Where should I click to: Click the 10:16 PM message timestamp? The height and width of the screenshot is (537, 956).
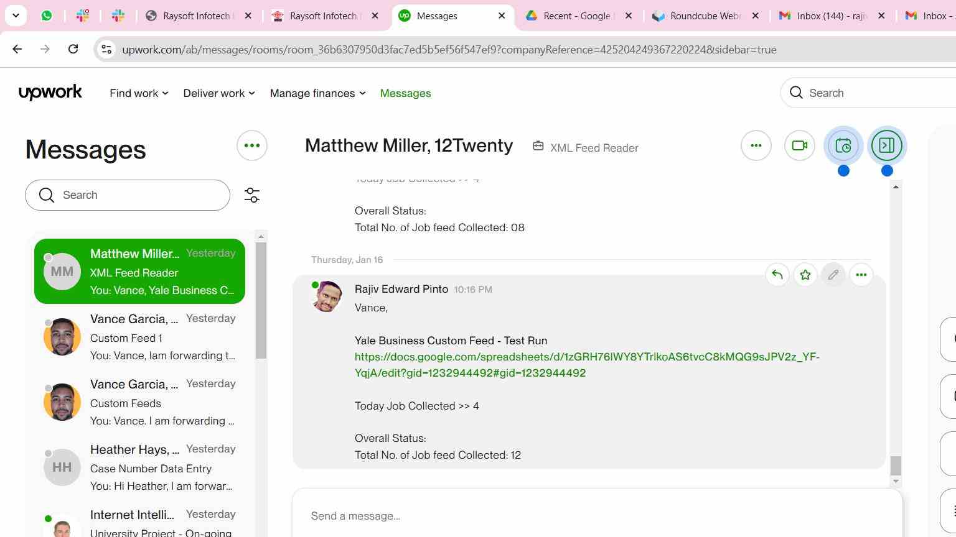[473, 290]
